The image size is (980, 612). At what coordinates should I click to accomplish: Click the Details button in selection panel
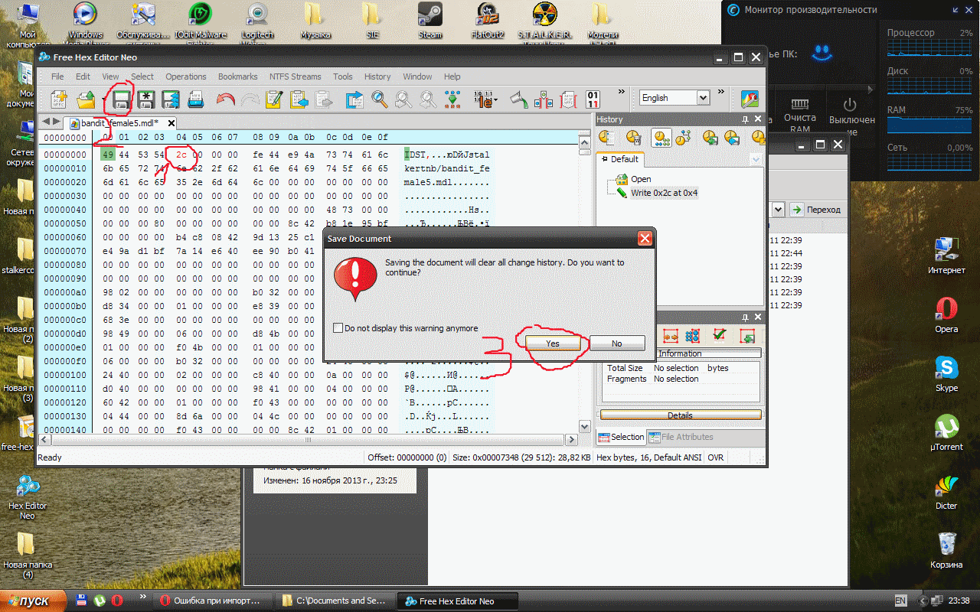(681, 415)
